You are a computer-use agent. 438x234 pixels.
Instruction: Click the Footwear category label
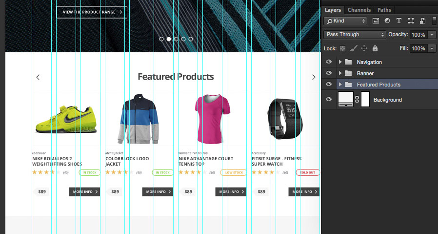tap(39, 153)
